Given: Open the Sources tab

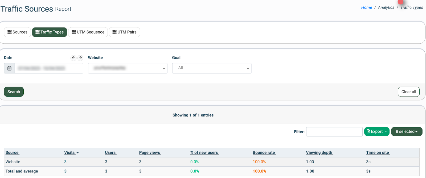Looking at the screenshot, I should (17, 32).
